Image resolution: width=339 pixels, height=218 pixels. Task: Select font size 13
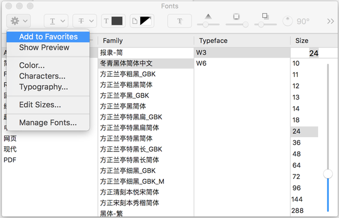pos(305,97)
